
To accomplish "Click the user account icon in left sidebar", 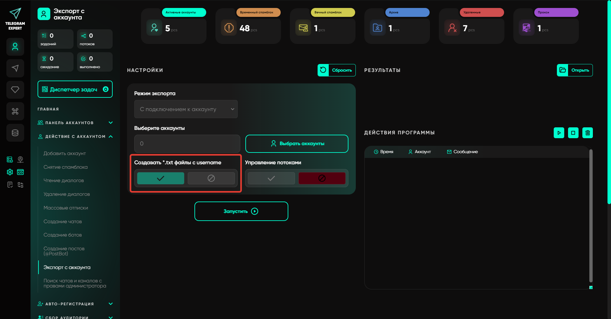I will pos(15,47).
